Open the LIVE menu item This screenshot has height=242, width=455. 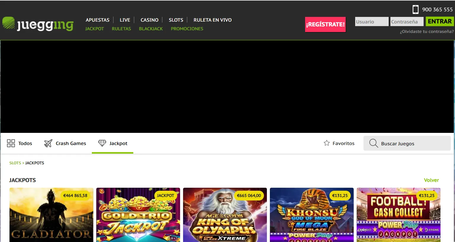125,20
